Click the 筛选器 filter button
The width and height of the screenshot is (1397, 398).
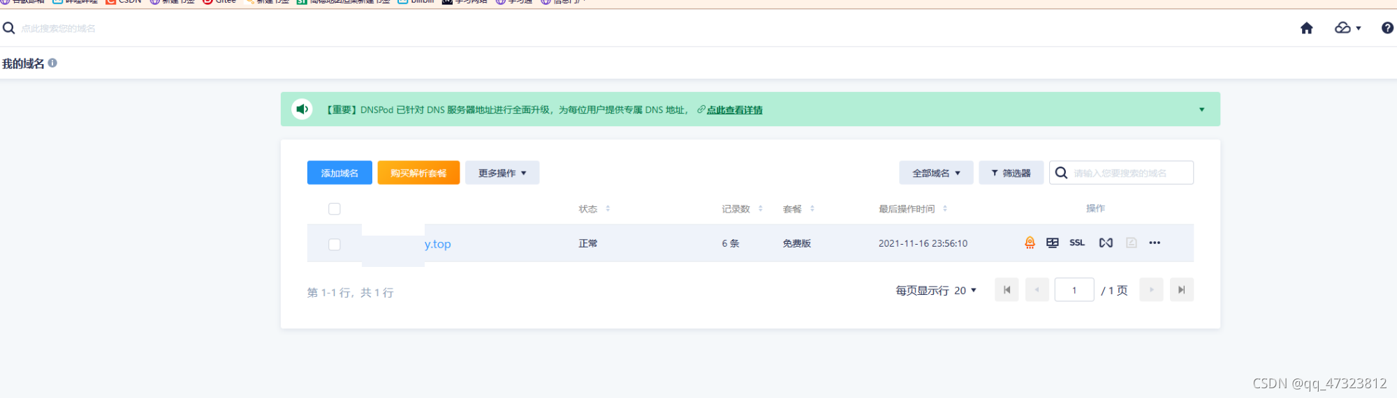tap(1011, 173)
